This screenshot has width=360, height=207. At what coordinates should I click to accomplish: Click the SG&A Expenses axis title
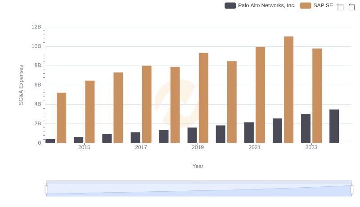coord(21,85)
